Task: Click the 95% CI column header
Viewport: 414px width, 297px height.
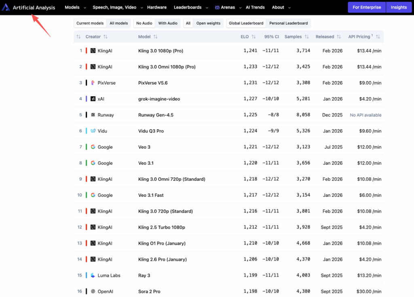Action: click(x=271, y=37)
